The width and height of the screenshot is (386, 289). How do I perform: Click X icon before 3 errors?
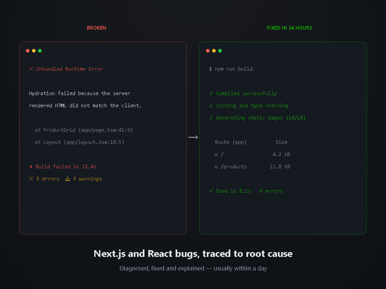coord(31,179)
